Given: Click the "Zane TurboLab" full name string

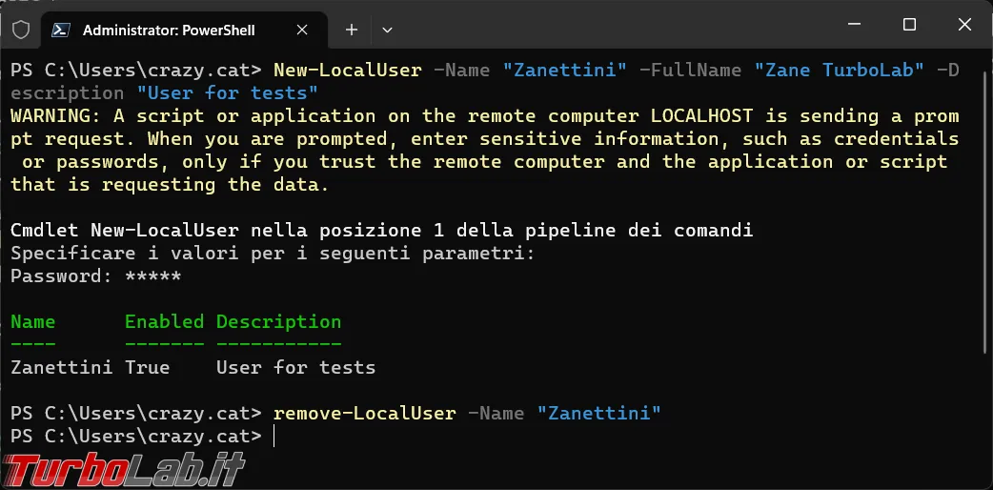Looking at the screenshot, I should click(x=840, y=70).
